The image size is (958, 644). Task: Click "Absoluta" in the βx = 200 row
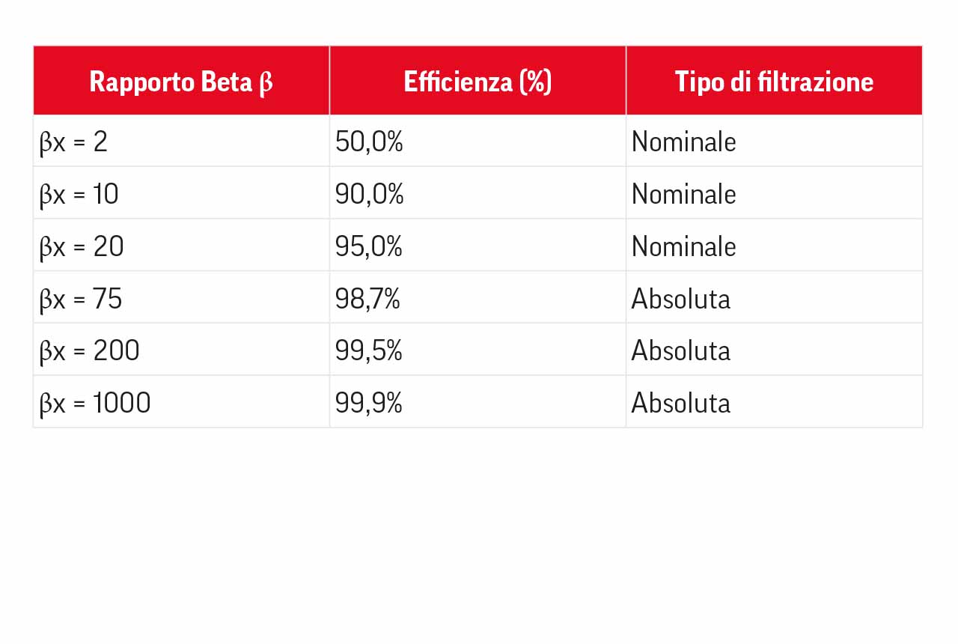[680, 350]
